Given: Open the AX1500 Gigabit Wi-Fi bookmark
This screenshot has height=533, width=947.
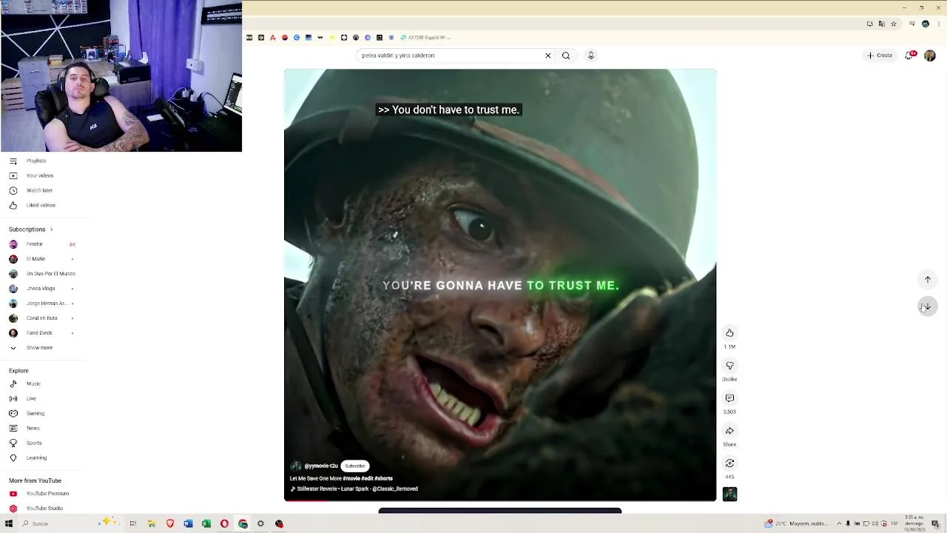Looking at the screenshot, I should 425,38.
